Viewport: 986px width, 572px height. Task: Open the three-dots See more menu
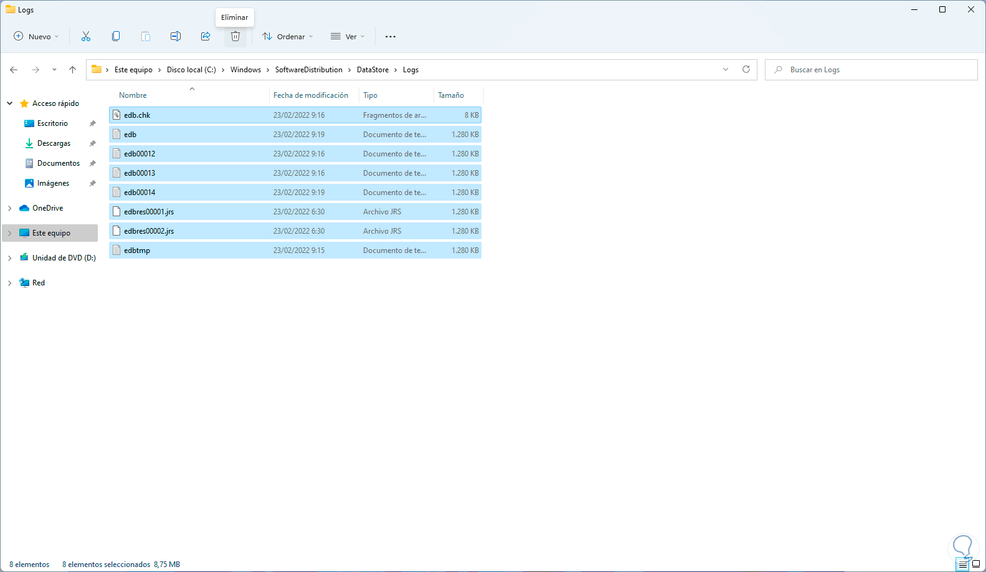(391, 37)
